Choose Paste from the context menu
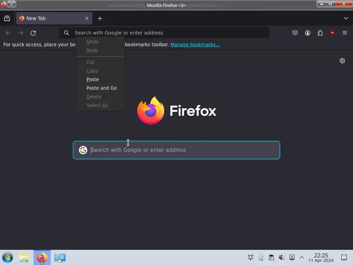Viewport: 353px width, 265px height. click(x=101, y=79)
